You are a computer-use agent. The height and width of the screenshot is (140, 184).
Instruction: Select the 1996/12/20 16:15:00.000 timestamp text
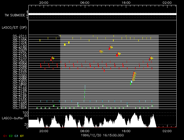coord(103,135)
